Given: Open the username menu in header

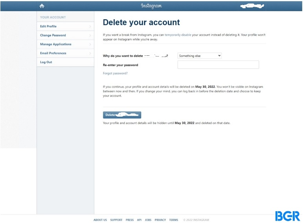Looking at the screenshot, I should click(252, 6).
